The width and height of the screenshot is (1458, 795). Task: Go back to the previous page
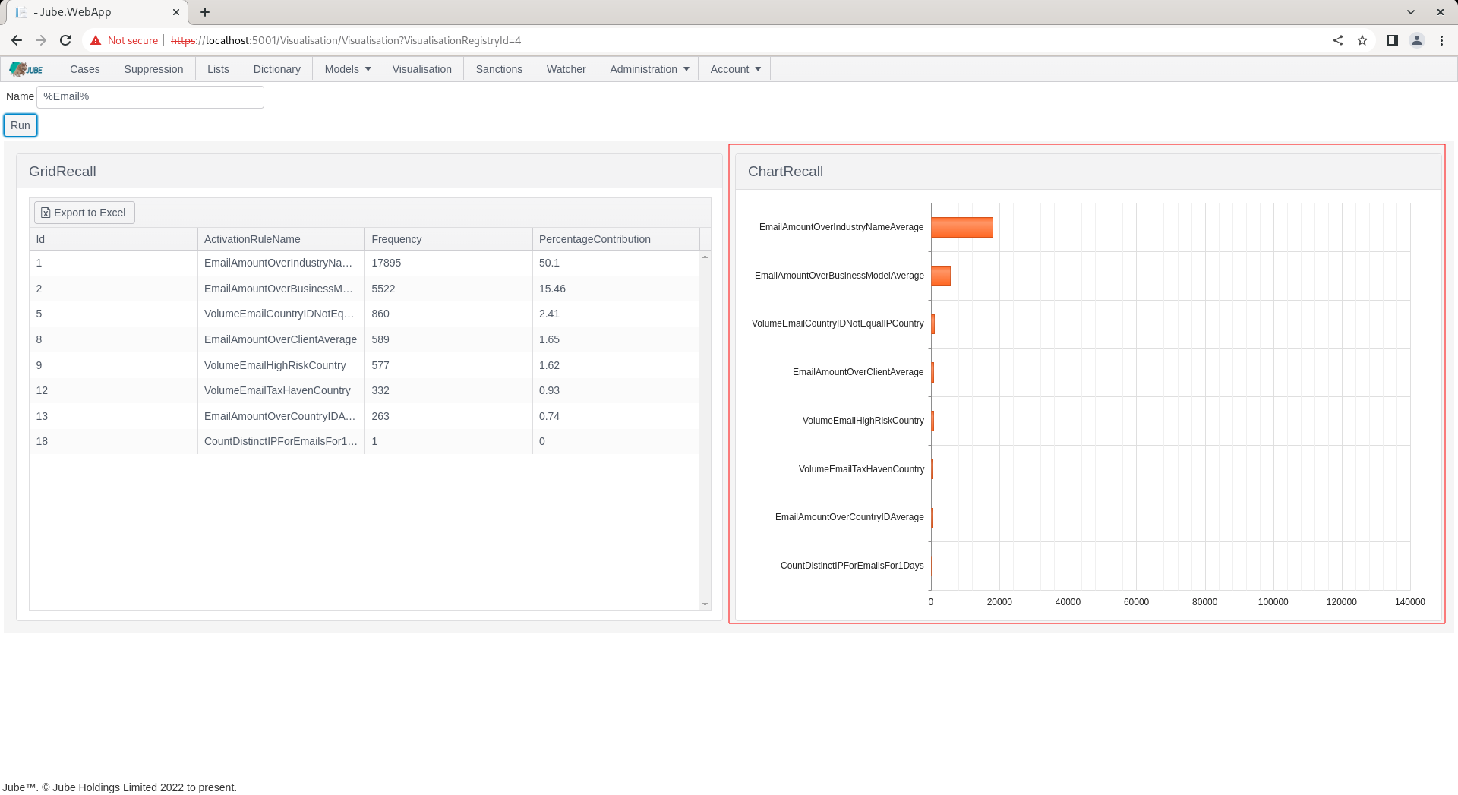(17, 40)
